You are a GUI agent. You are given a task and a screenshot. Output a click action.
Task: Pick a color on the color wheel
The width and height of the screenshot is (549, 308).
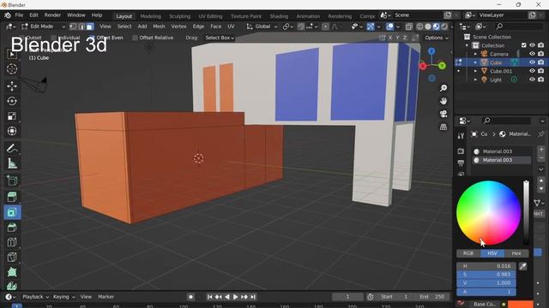(488, 213)
